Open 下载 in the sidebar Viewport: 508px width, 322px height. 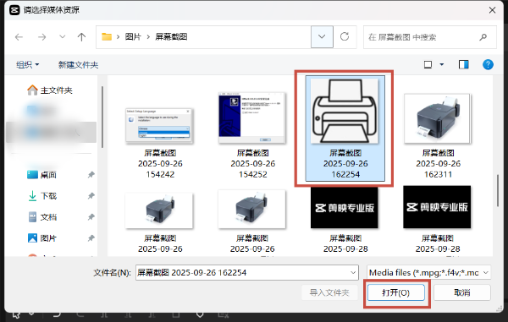tap(42, 196)
